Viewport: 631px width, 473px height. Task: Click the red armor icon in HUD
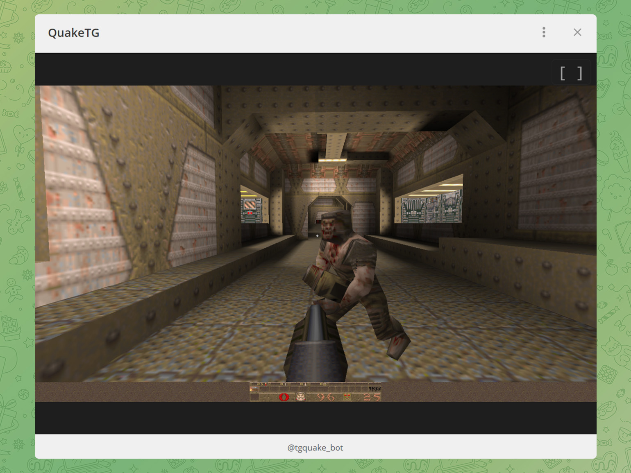coord(284,397)
